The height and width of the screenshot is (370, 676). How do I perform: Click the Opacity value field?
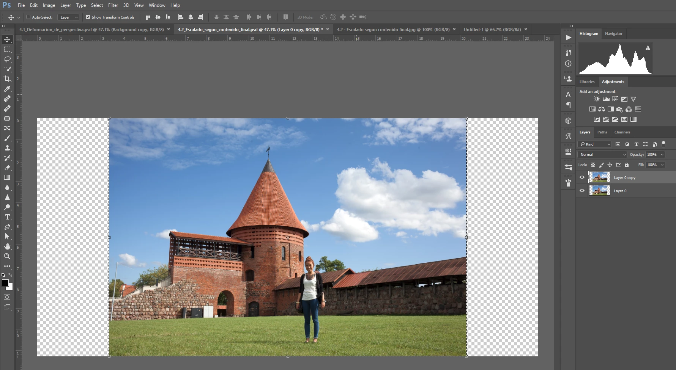(652, 154)
